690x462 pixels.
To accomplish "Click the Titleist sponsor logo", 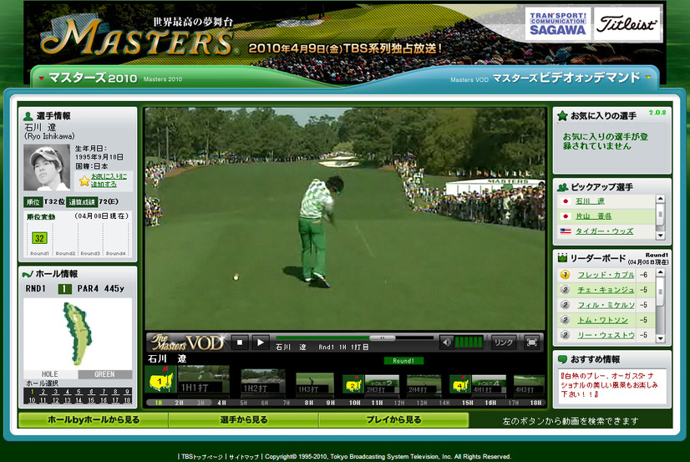I will (x=627, y=25).
